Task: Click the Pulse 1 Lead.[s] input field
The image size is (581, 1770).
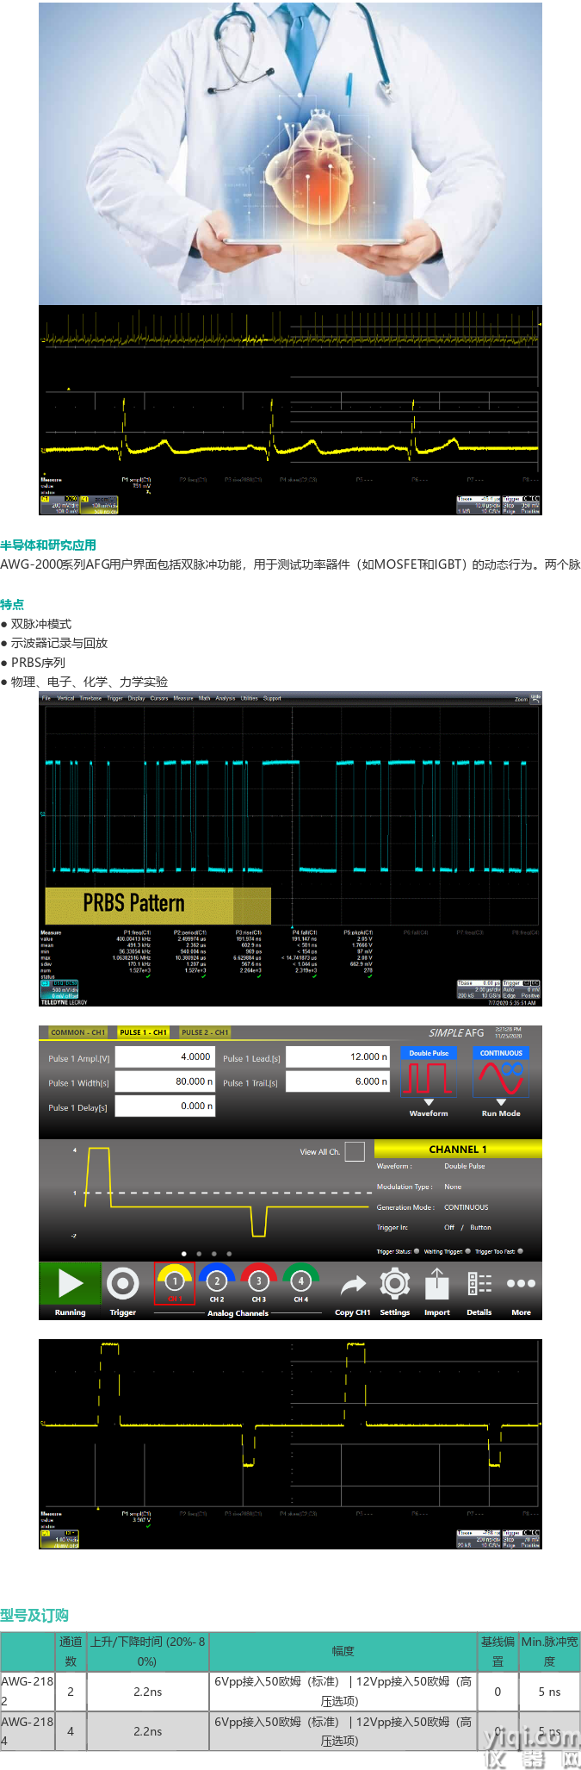Action: pos(337,1057)
